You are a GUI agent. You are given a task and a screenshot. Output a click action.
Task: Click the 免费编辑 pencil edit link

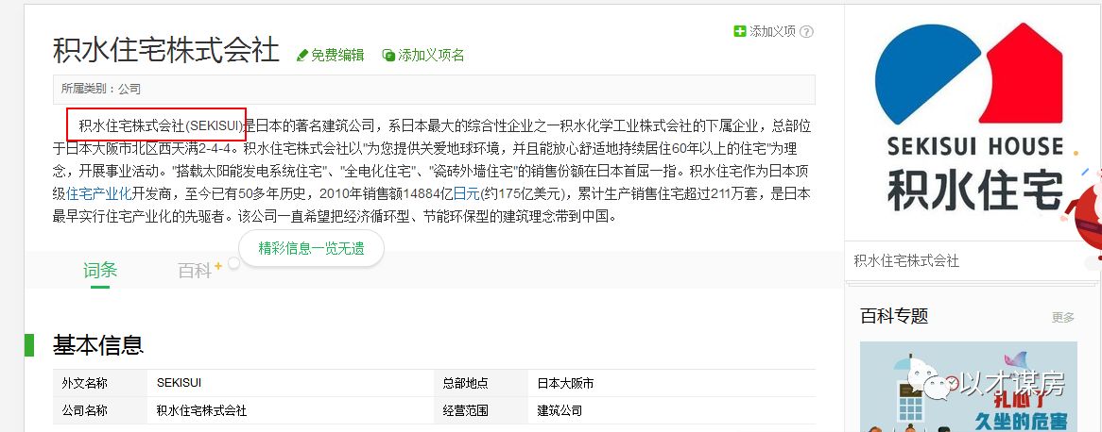(x=331, y=55)
